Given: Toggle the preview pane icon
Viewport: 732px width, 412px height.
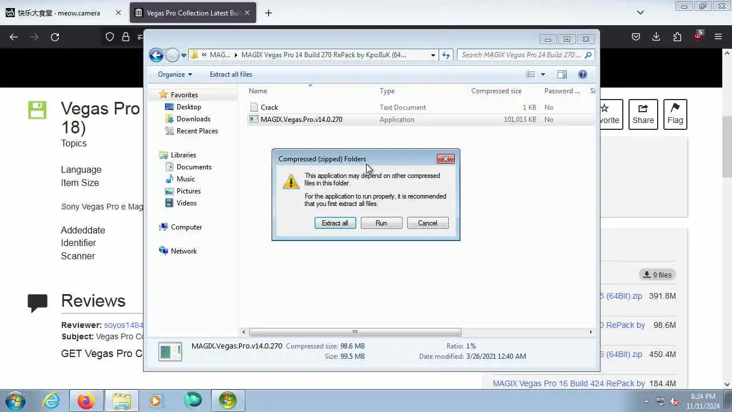Looking at the screenshot, I should (x=562, y=74).
